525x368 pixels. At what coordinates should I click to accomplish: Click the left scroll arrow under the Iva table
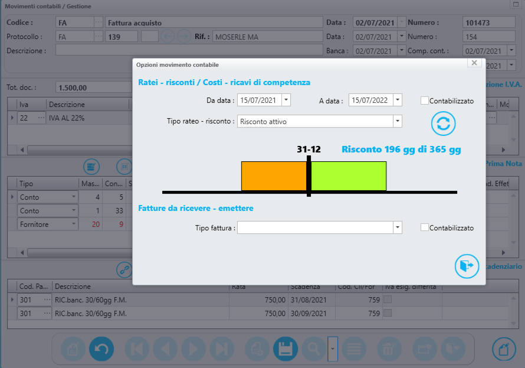point(22,150)
